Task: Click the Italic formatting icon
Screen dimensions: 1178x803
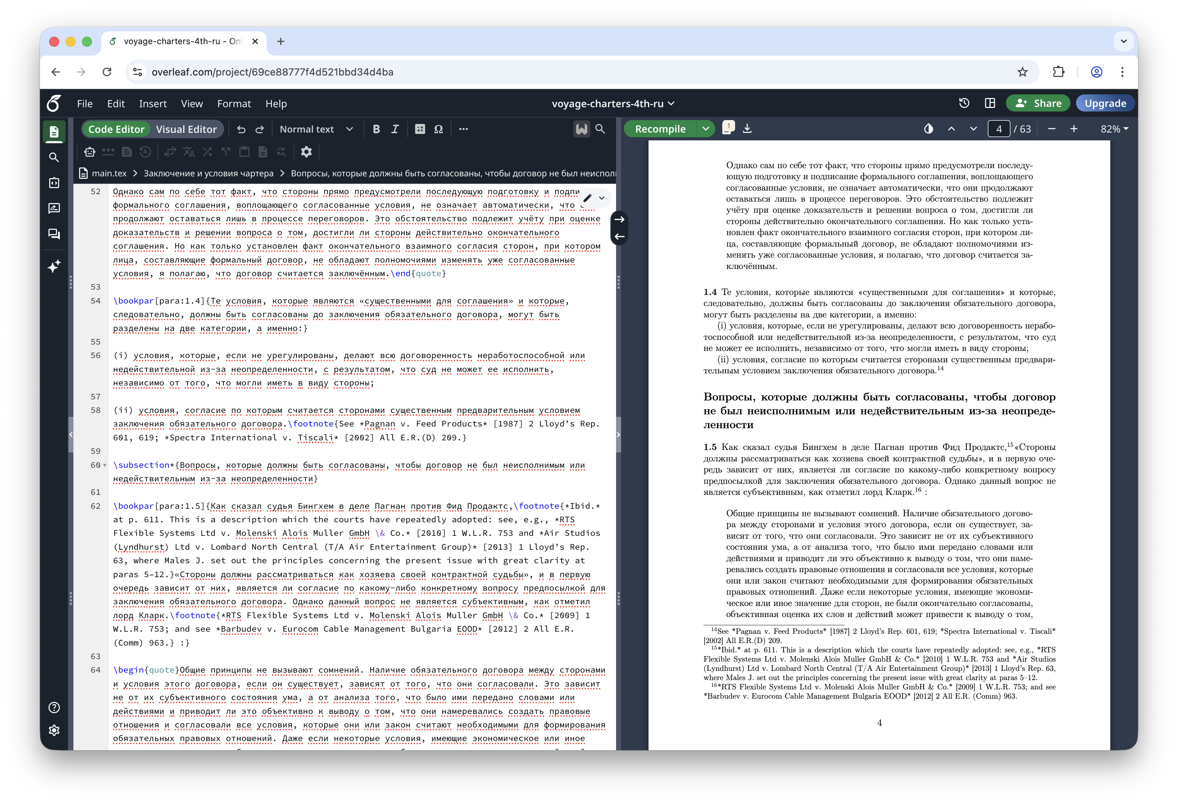Action: [395, 129]
